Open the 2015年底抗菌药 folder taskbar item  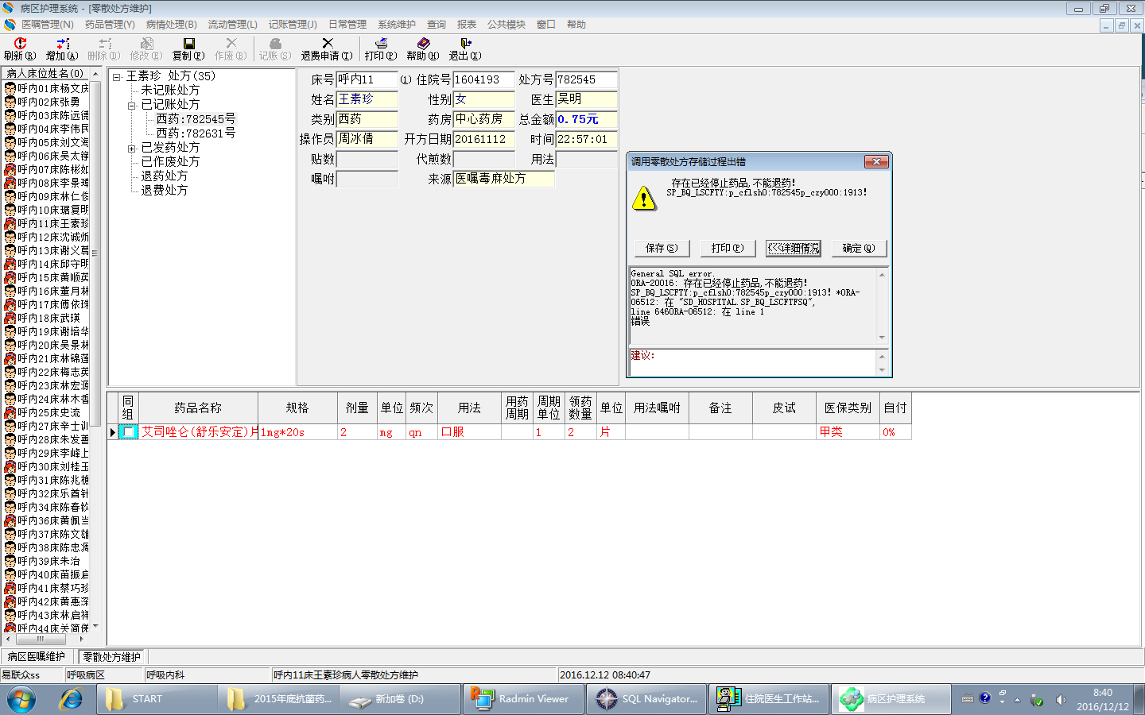(279, 699)
